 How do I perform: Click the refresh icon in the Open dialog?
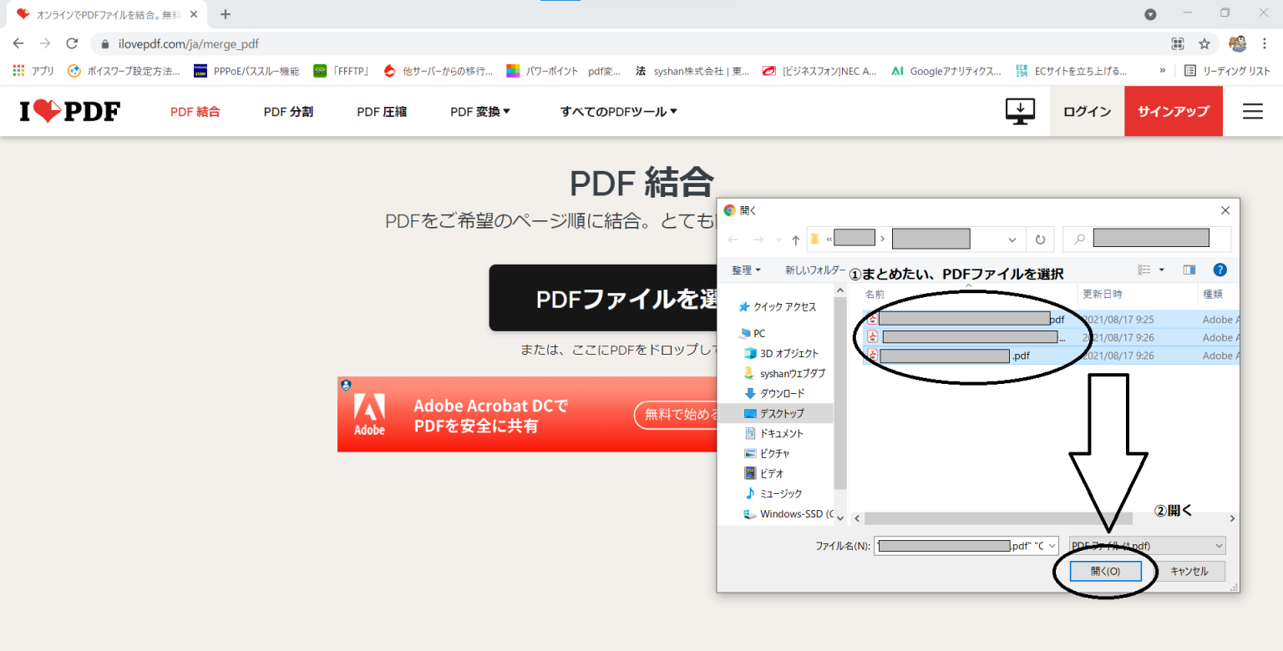[1039, 239]
